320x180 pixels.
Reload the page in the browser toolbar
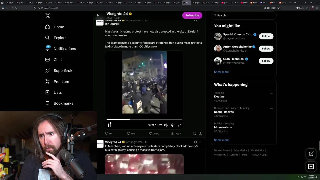click(x=16, y=8)
